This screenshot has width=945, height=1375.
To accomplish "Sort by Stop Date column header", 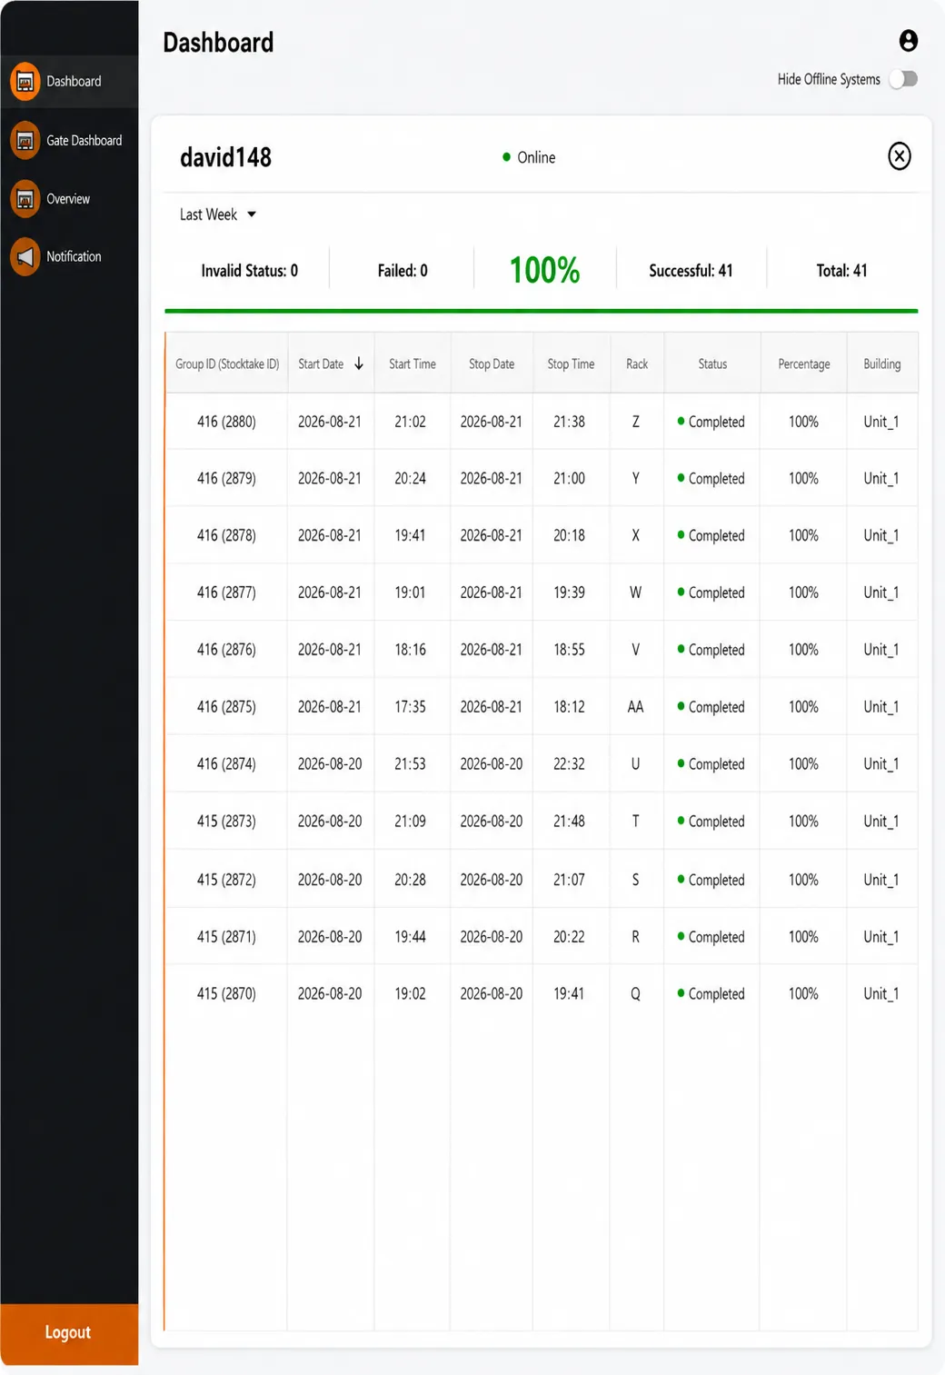I will [492, 364].
